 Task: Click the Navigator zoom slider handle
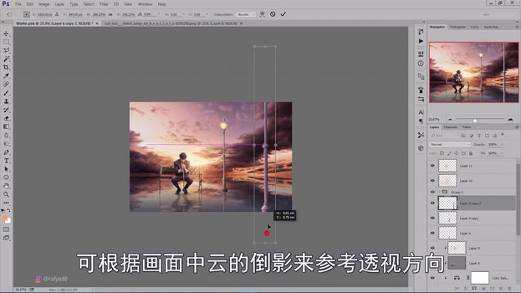click(x=475, y=120)
